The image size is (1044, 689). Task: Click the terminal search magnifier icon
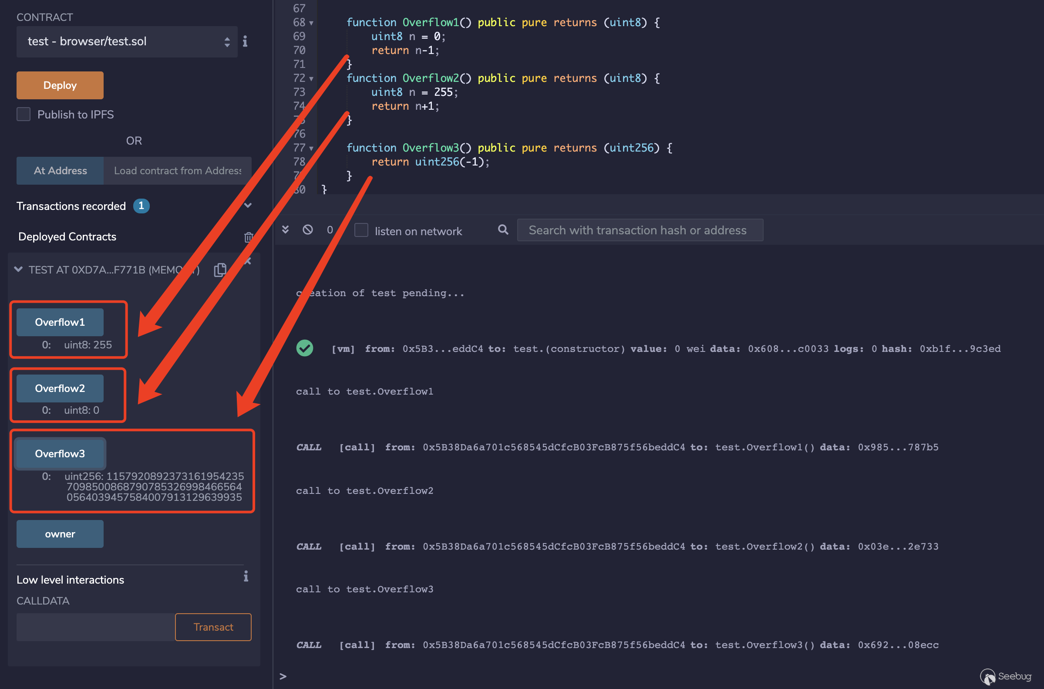click(x=503, y=230)
